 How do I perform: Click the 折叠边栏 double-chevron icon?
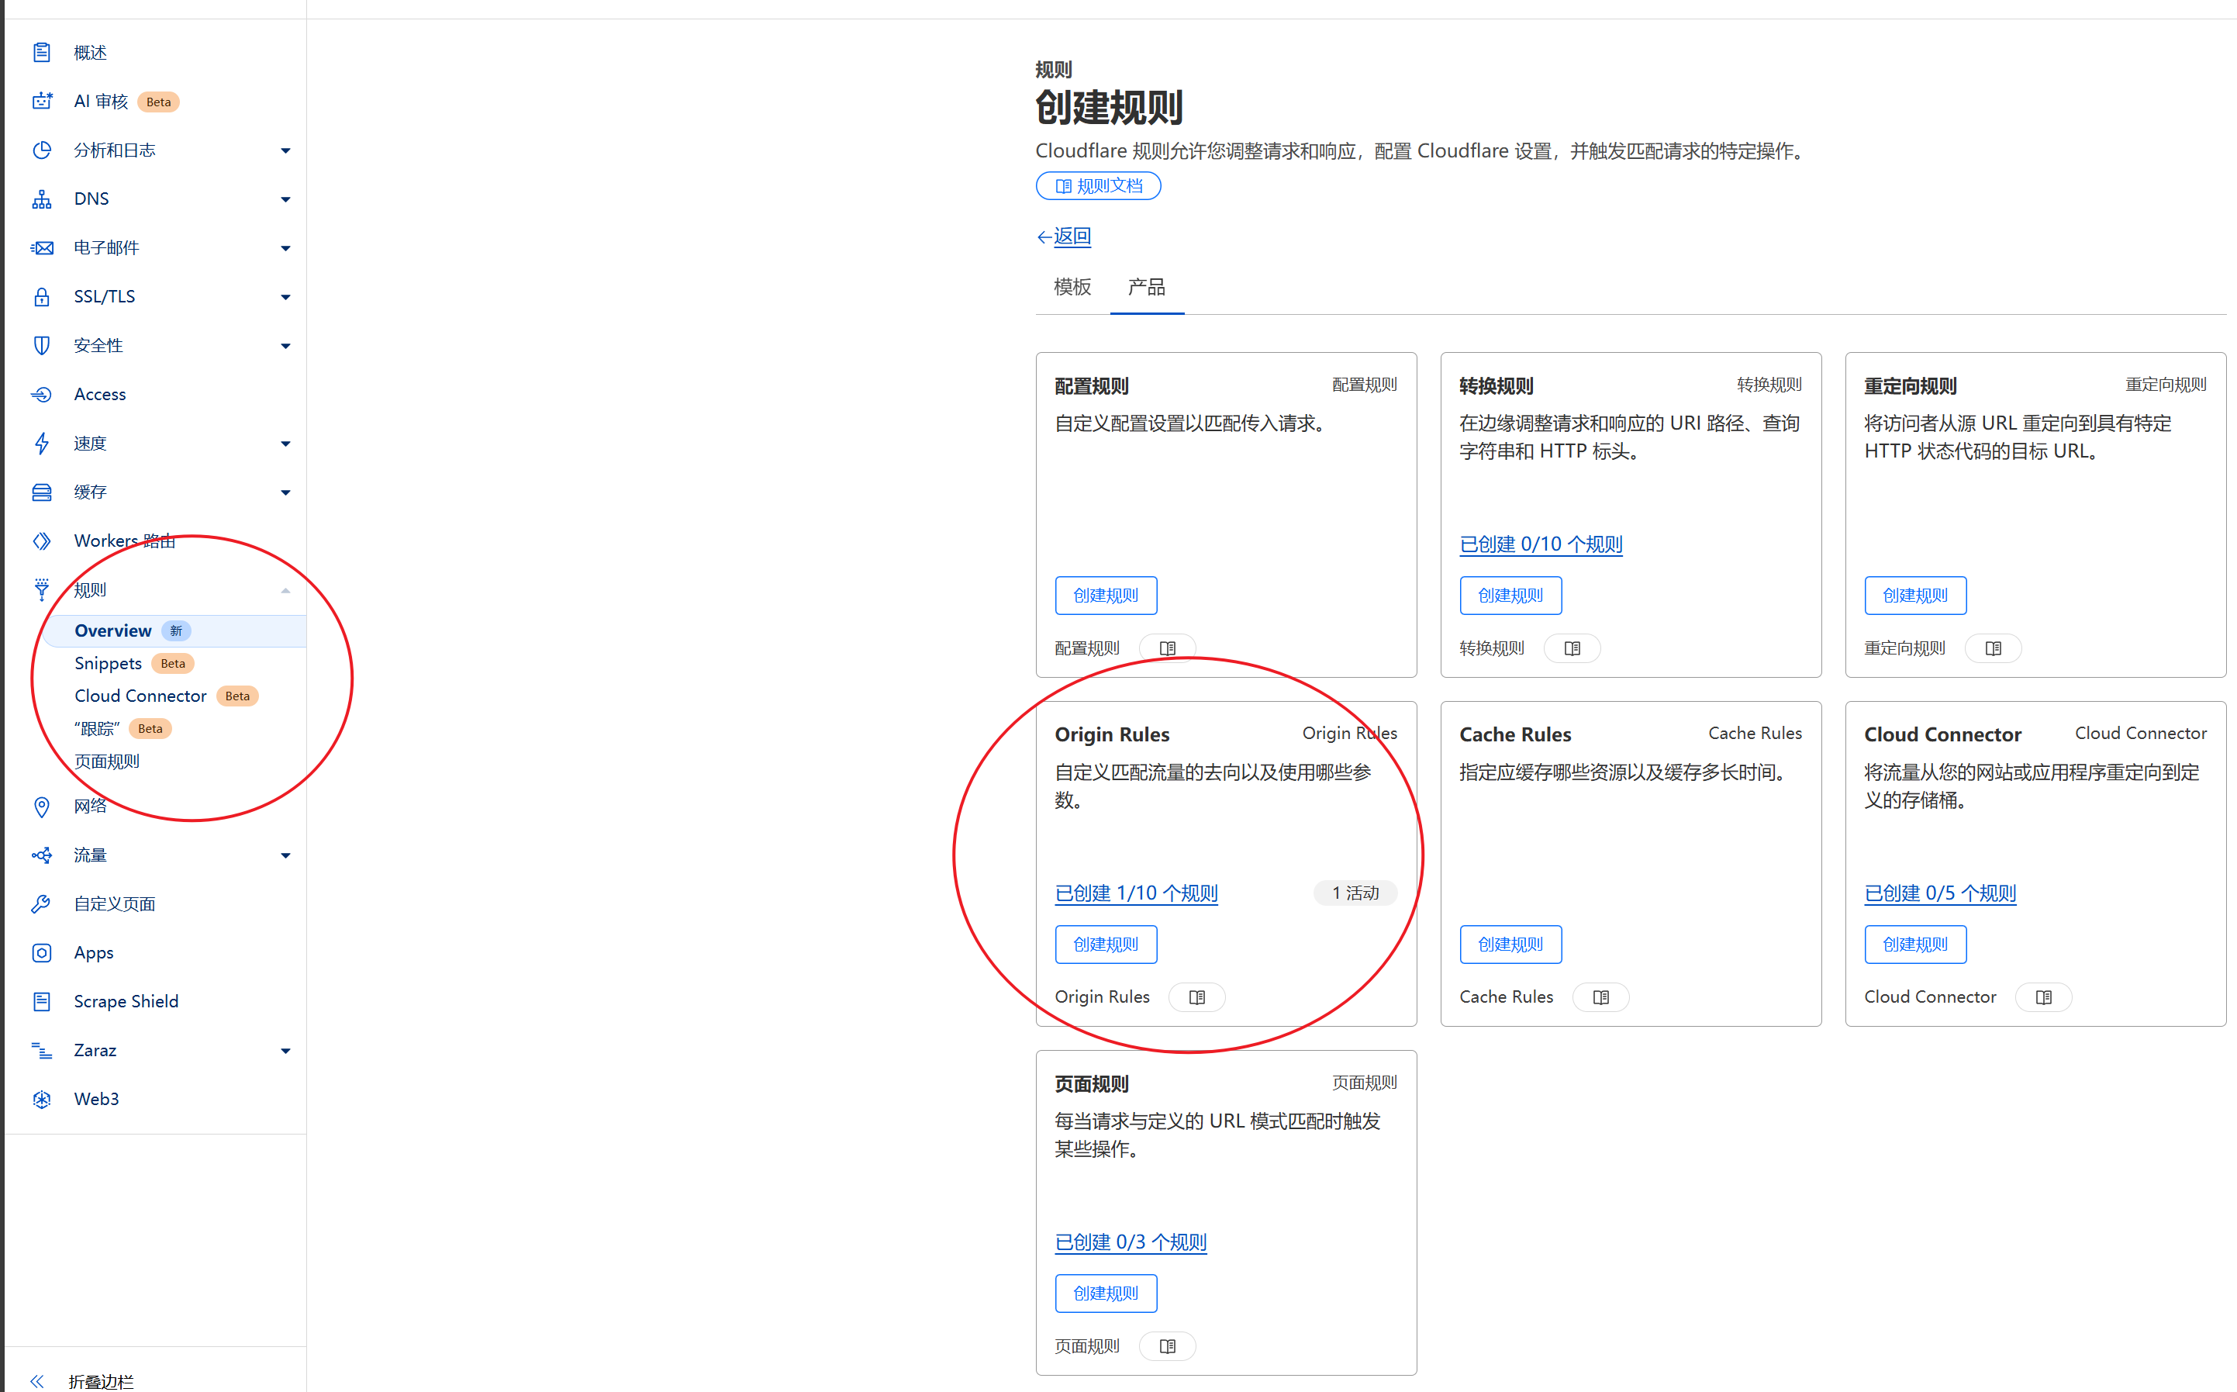tap(36, 1381)
